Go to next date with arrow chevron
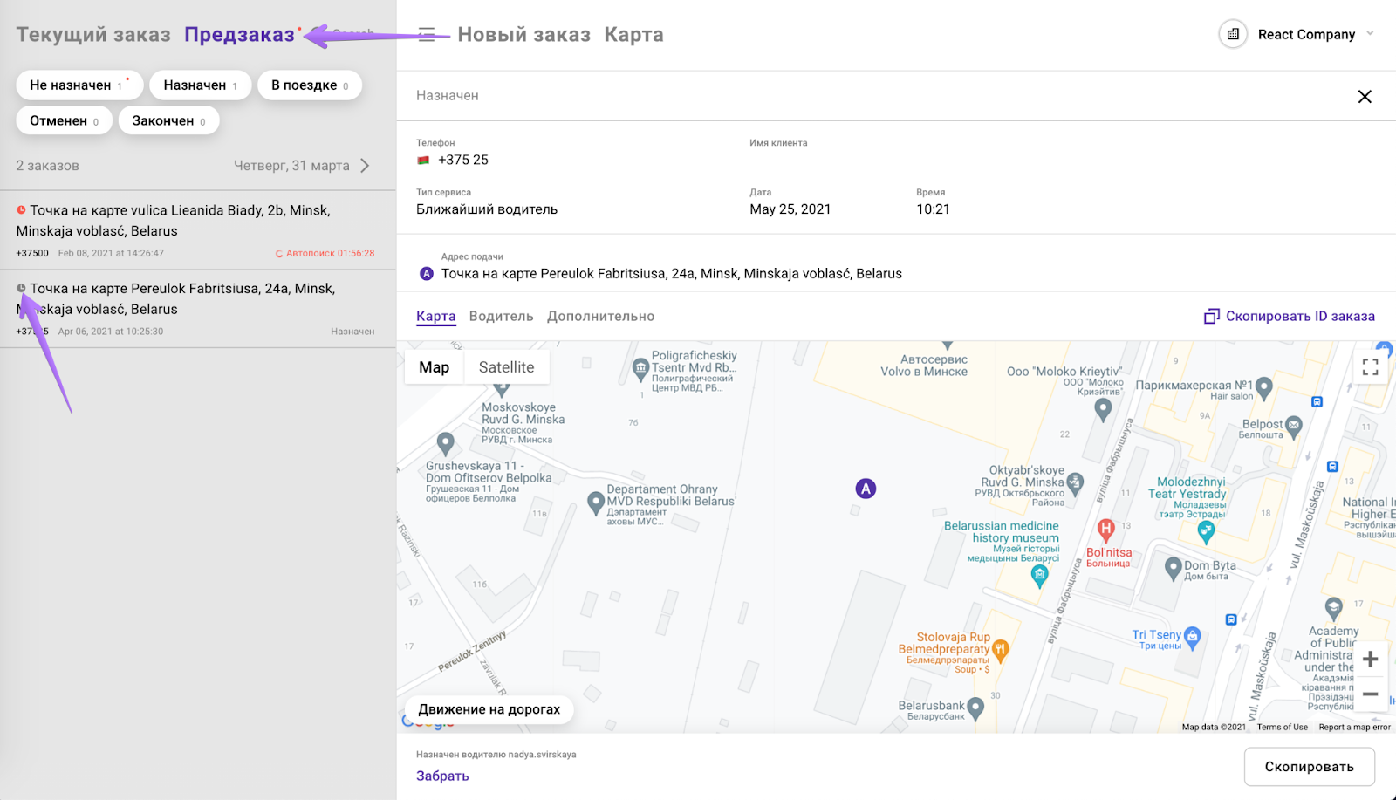 pyautogui.click(x=365, y=166)
